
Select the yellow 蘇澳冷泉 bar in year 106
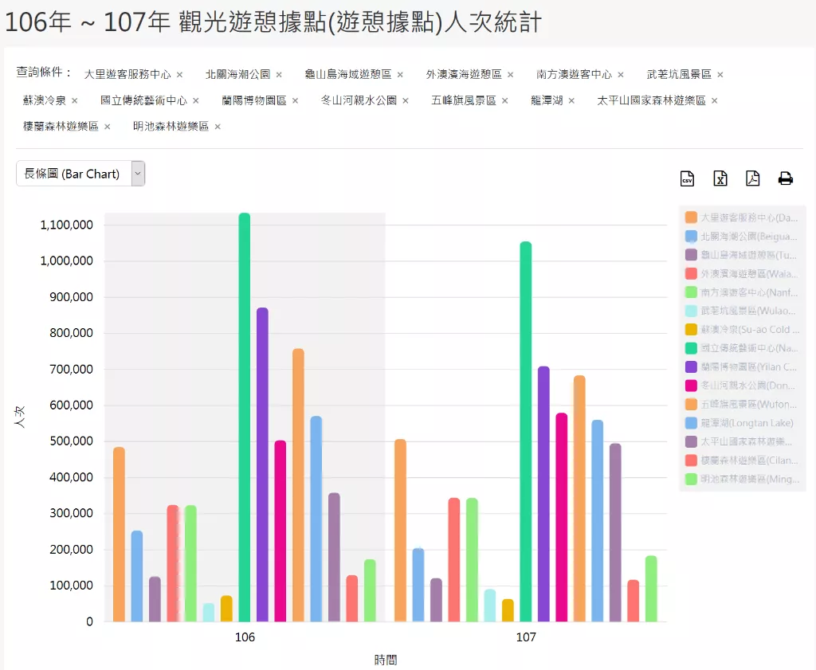[x=226, y=609]
